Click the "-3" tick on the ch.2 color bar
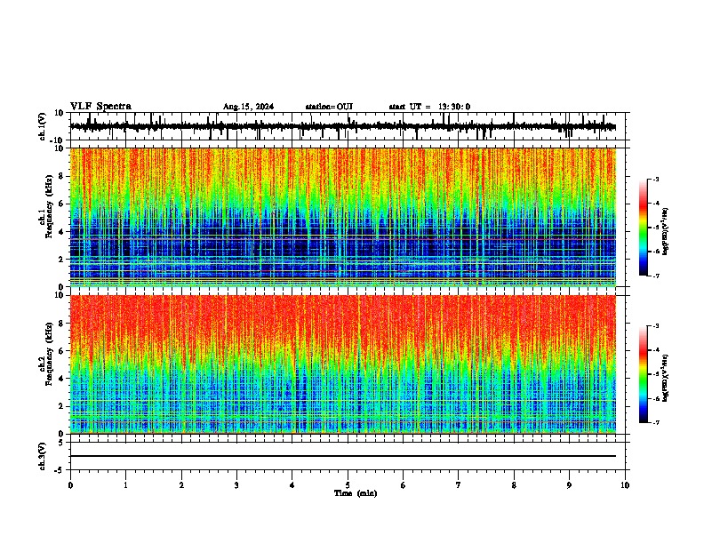 click(656, 326)
